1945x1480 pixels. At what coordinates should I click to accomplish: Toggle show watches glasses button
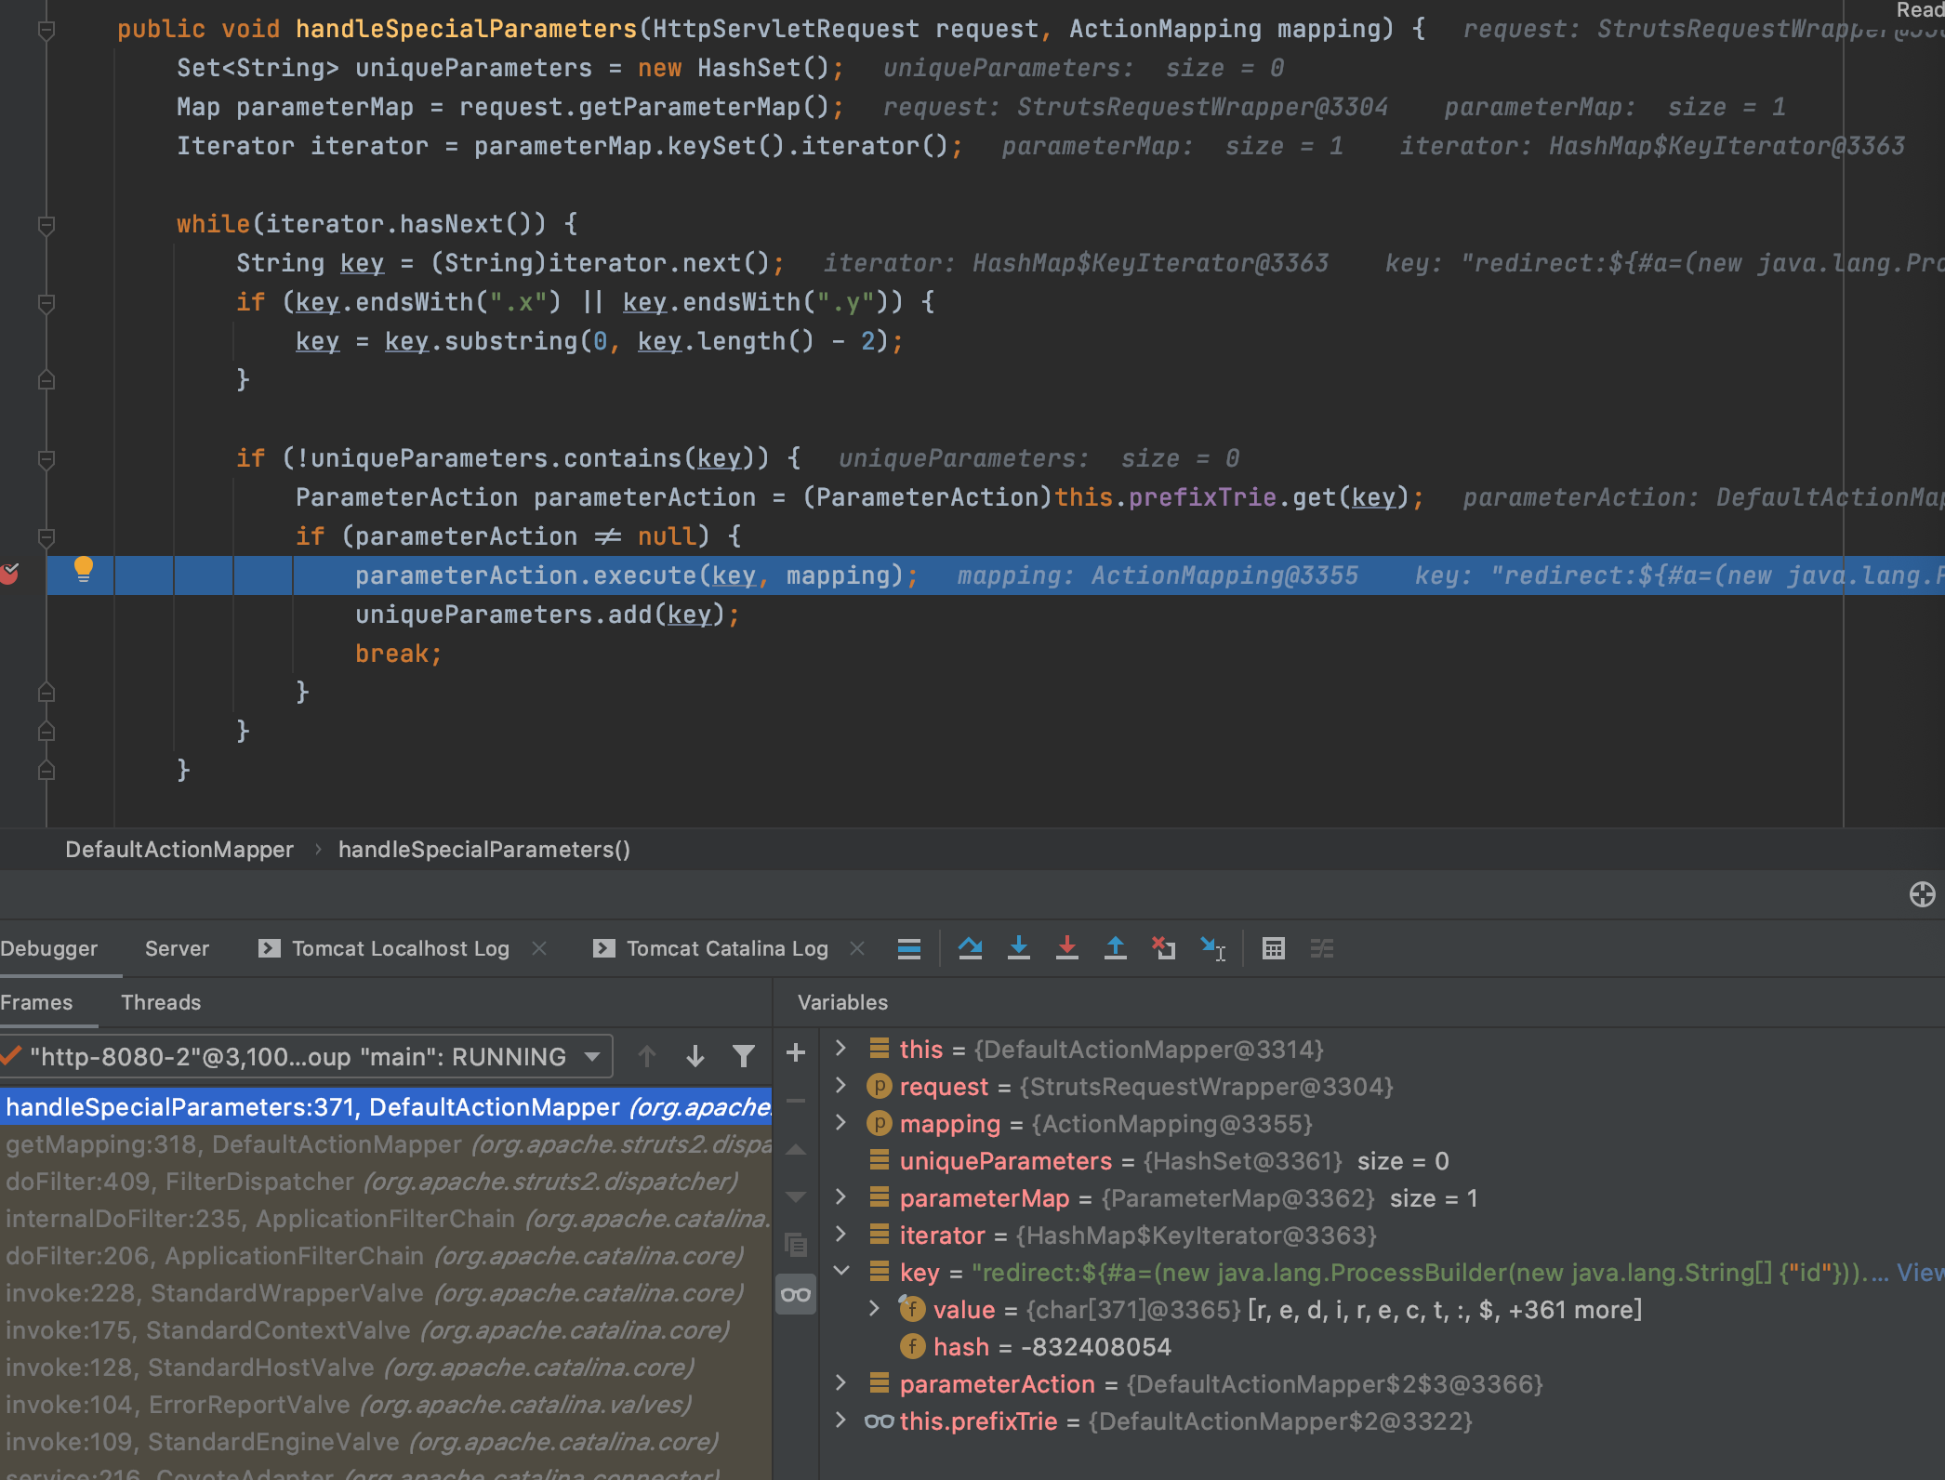pos(796,1294)
